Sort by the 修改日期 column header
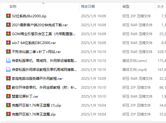 (88, 6)
